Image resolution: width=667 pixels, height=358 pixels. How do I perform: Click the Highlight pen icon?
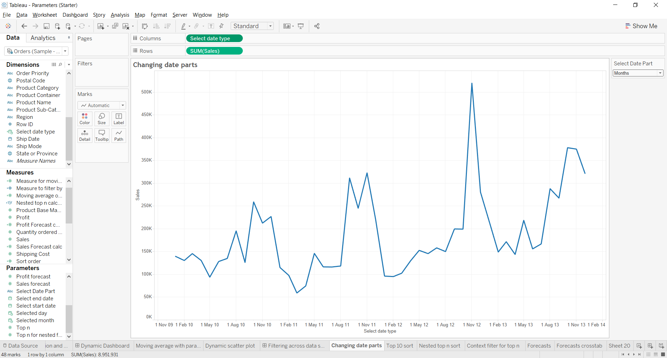(x=183, y=26)
